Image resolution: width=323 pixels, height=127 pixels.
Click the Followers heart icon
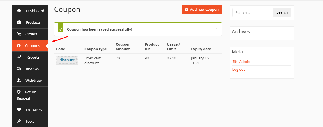[x=19, y=110]
